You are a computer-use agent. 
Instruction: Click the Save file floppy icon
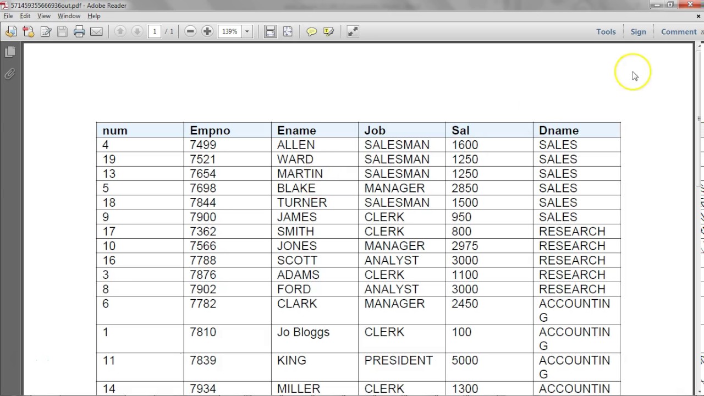[62, 32]
